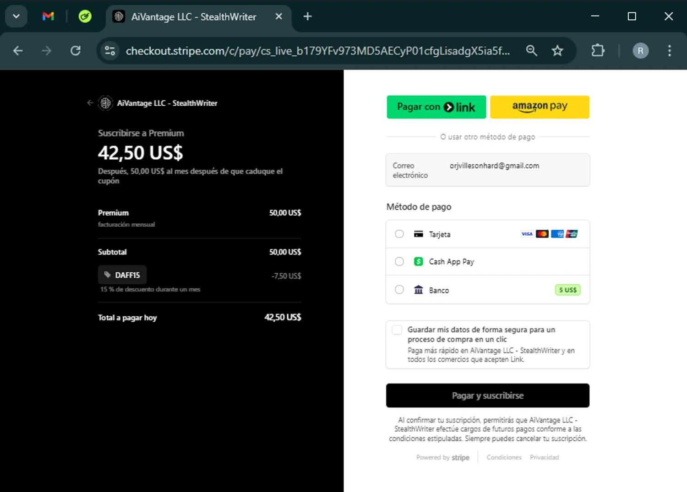Open the Chrome three-dot menu
Viewport: 687px width, 492px height.
(x=669, y=51)
